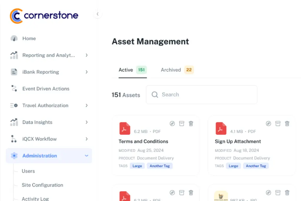Click the Event Driven Actions icon

tap(14, 88)
